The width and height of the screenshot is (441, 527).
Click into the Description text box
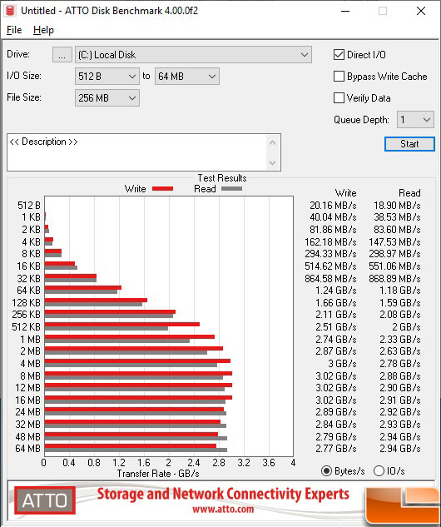137,152
